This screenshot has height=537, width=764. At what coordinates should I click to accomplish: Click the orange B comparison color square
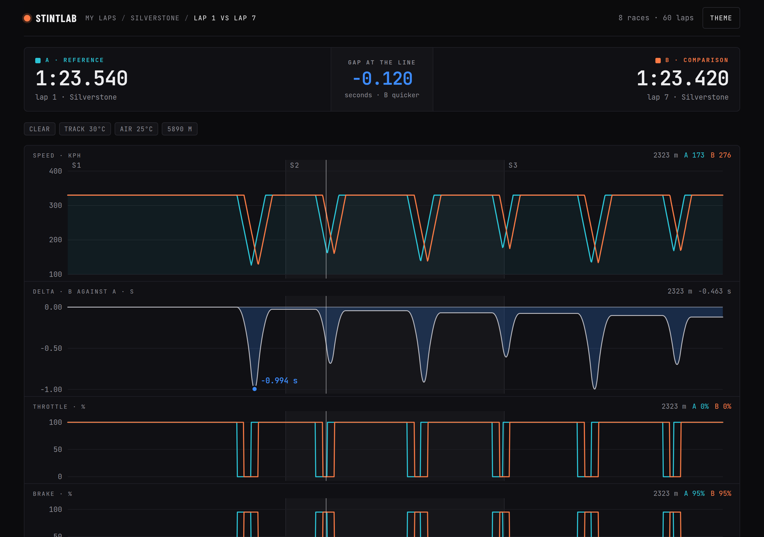point(658,60)
